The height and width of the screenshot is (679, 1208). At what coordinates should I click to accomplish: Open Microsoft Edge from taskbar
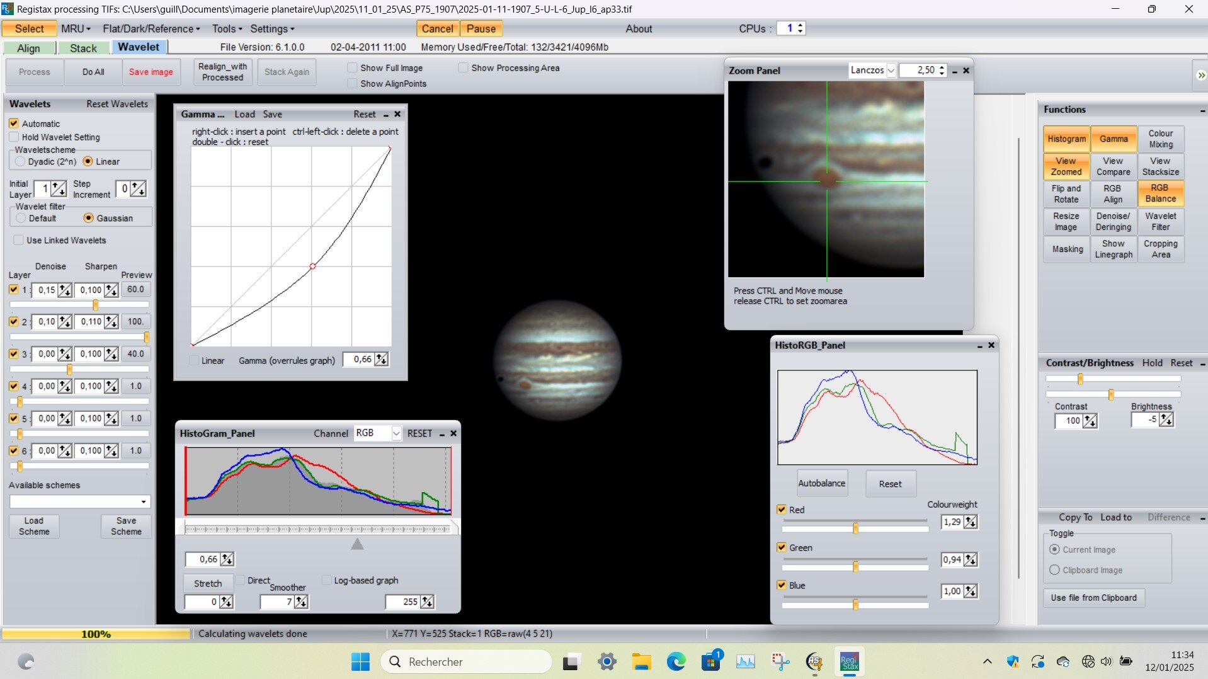pyautogui.click(x=676, y=661)
